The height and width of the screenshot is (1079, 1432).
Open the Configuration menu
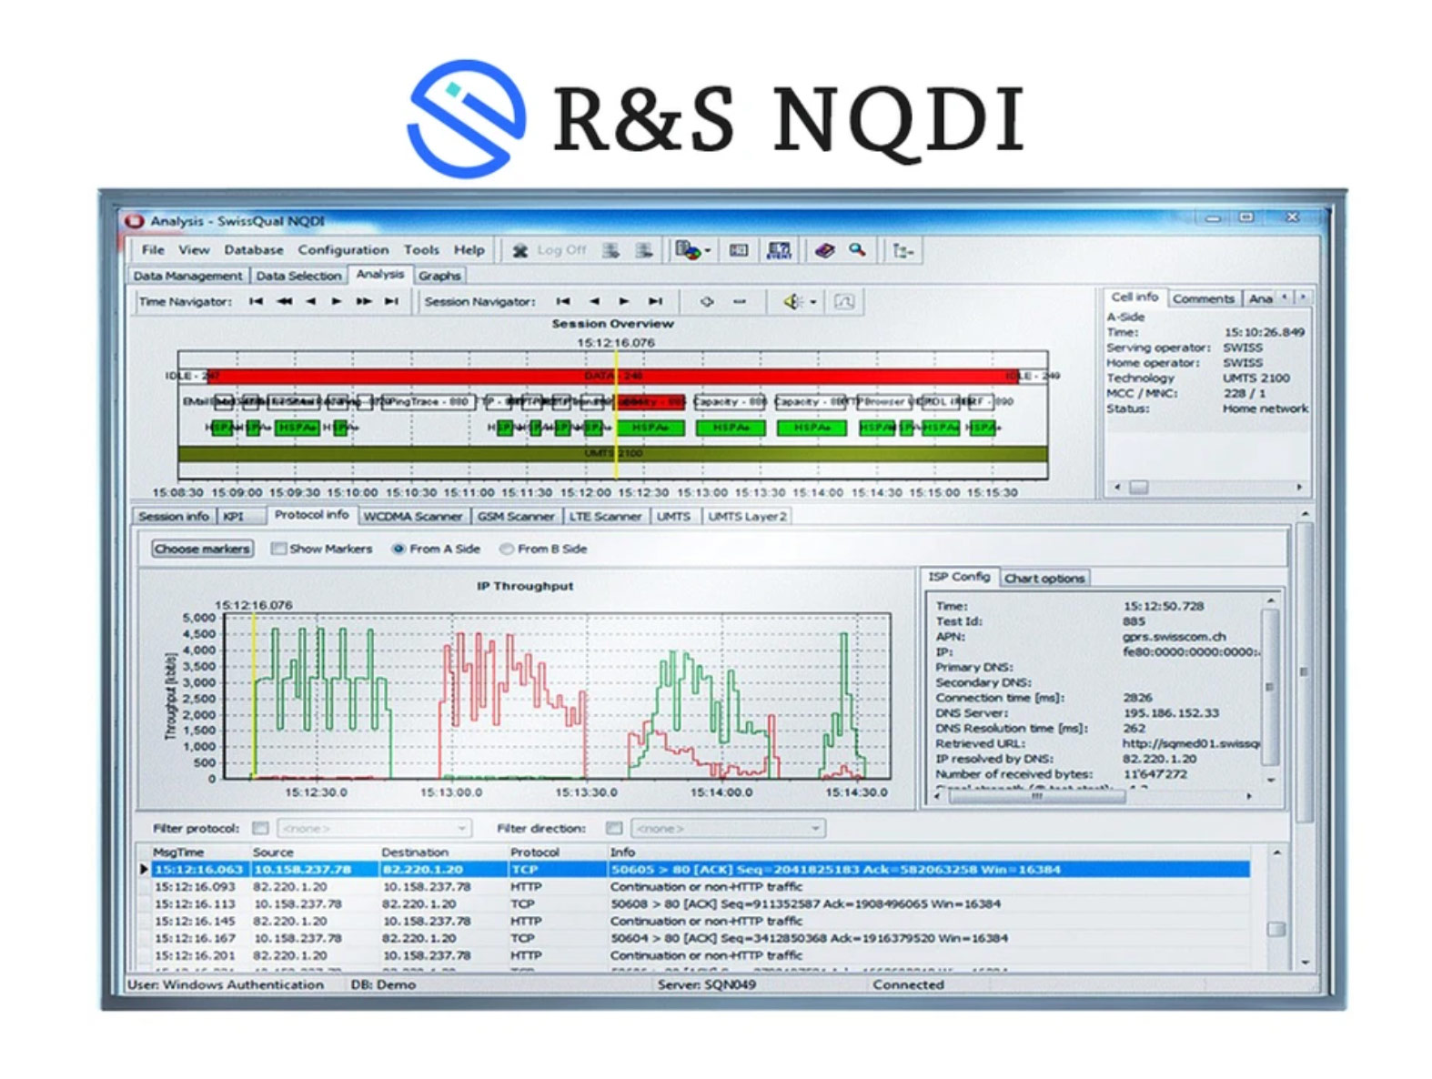343,250
